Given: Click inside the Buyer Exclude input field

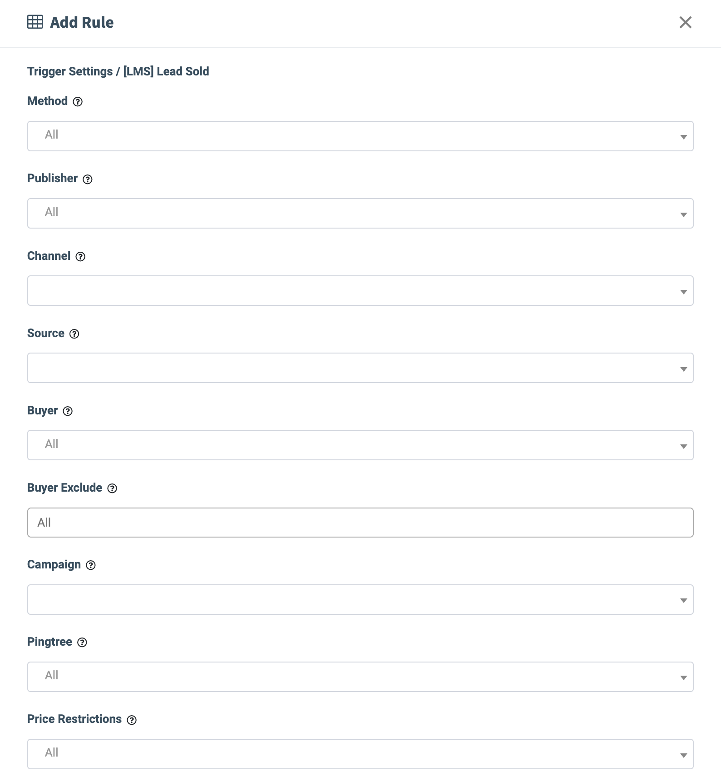Looking at the screenshot, I should point(360,523).
